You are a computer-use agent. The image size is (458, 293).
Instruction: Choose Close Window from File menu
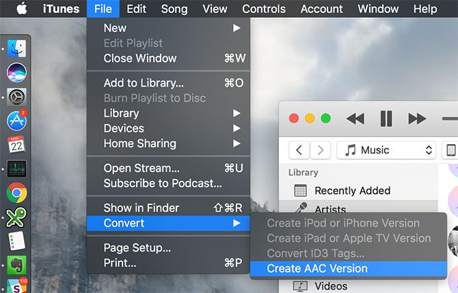[x=168, y=58]
